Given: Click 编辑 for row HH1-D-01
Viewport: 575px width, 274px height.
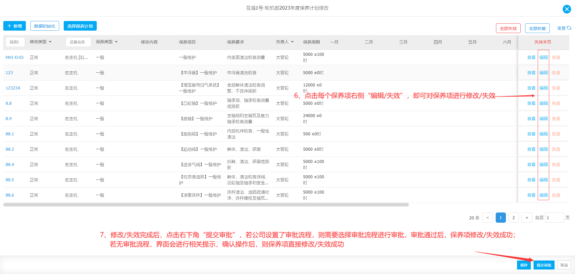Looking at the screenshot, I should pyautogui.click(x=544, y=57).
